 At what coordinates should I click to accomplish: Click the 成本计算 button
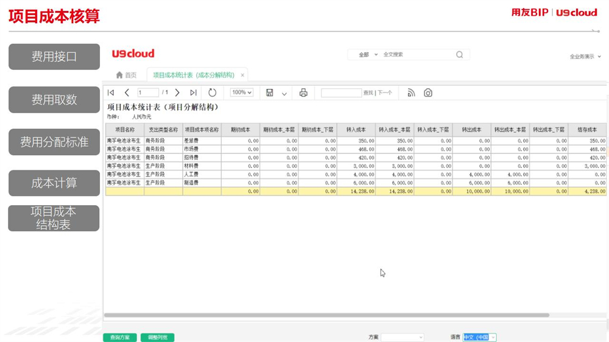[x=54, y=183]
